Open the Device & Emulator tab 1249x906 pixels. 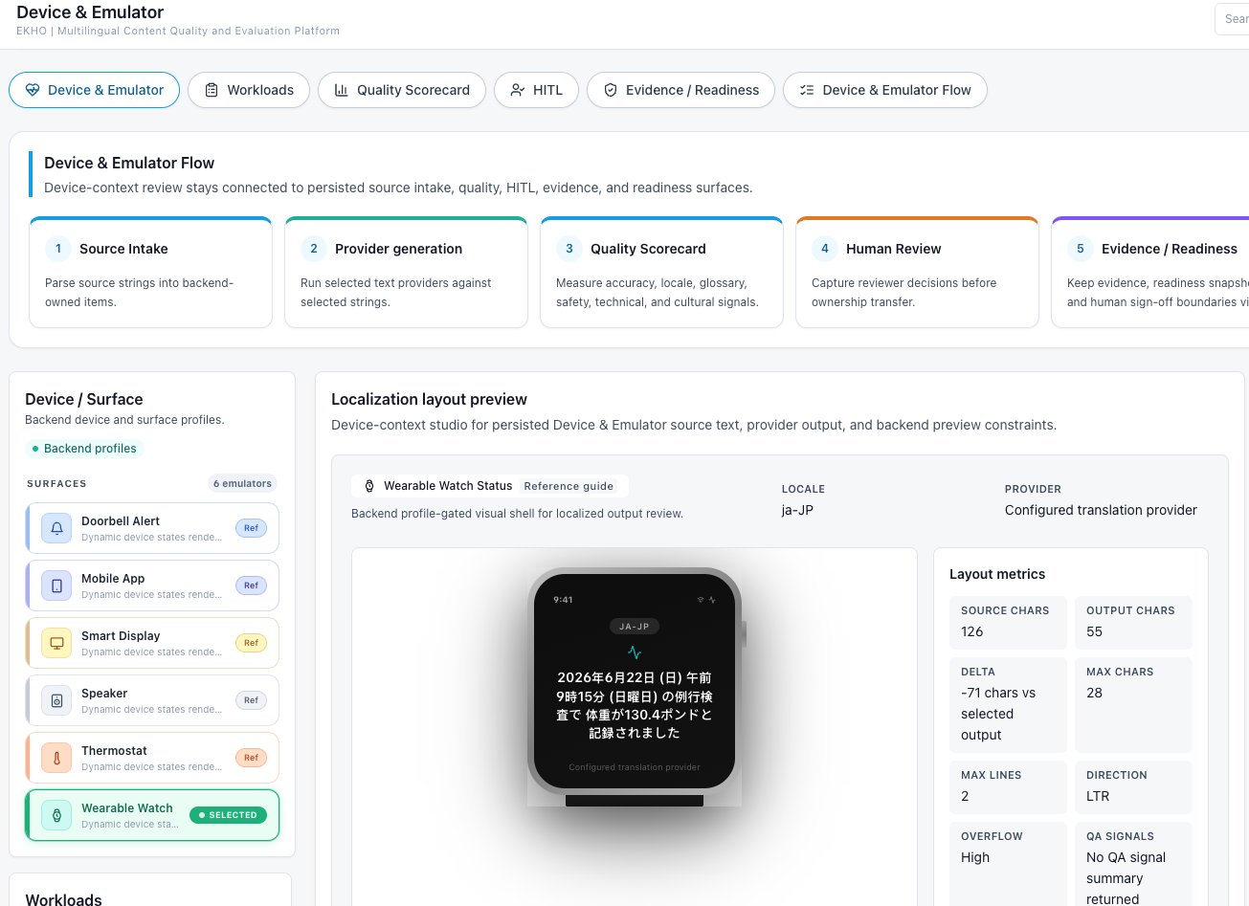[x=94, y=90]
